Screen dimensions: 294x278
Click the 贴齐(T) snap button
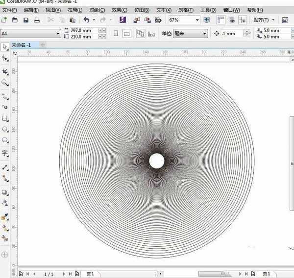(264, 20)
